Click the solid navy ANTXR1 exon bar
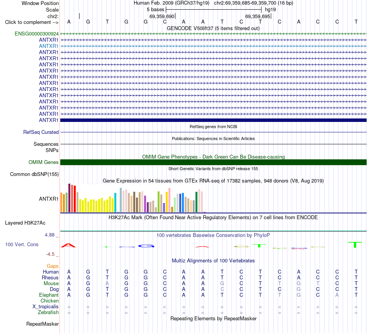Screen dimensions: 367x333 (213, 120)
